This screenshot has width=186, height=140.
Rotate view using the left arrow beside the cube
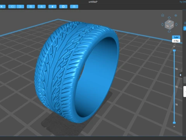[162, 24]
